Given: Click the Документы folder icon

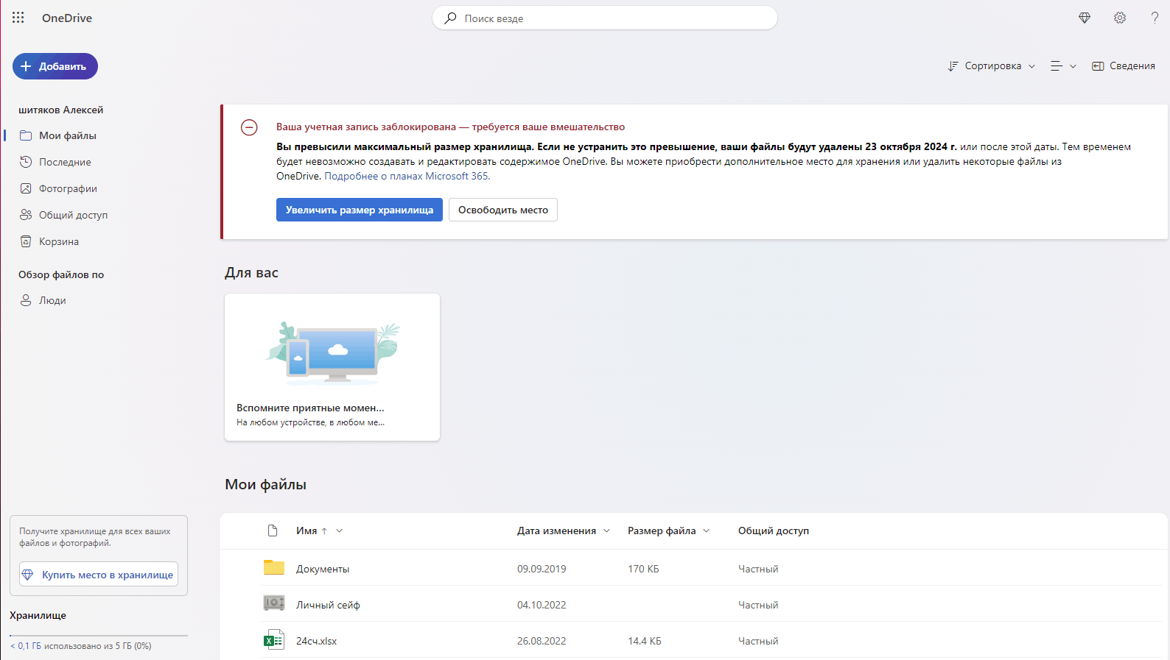Looking at the screenshot, I should pos(274,567).
